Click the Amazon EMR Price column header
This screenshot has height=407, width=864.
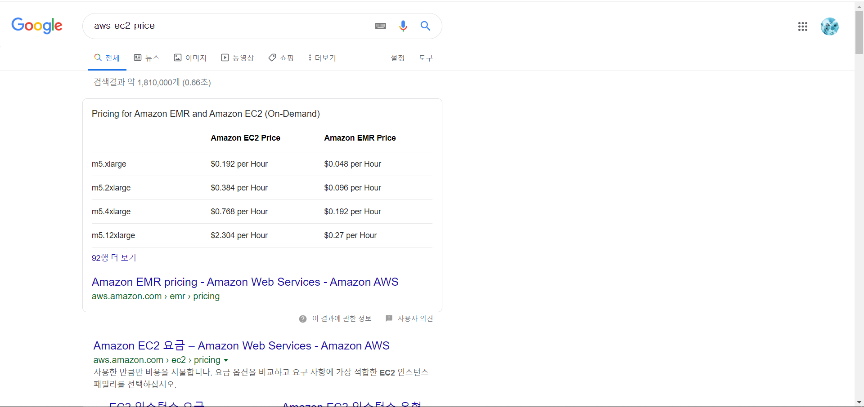[360, 138]
